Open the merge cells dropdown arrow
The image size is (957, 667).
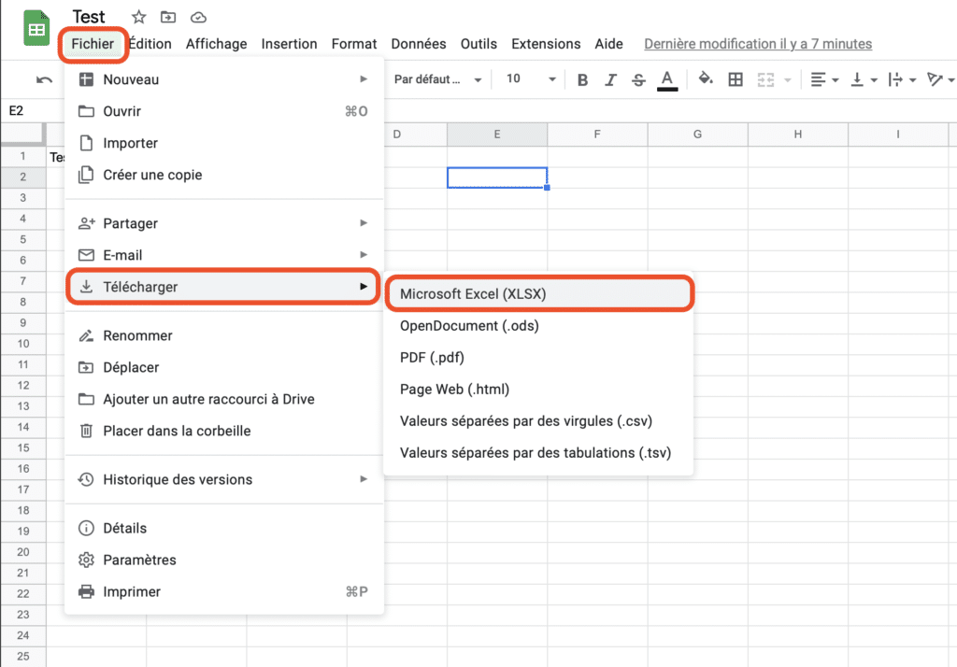(787, 80)
